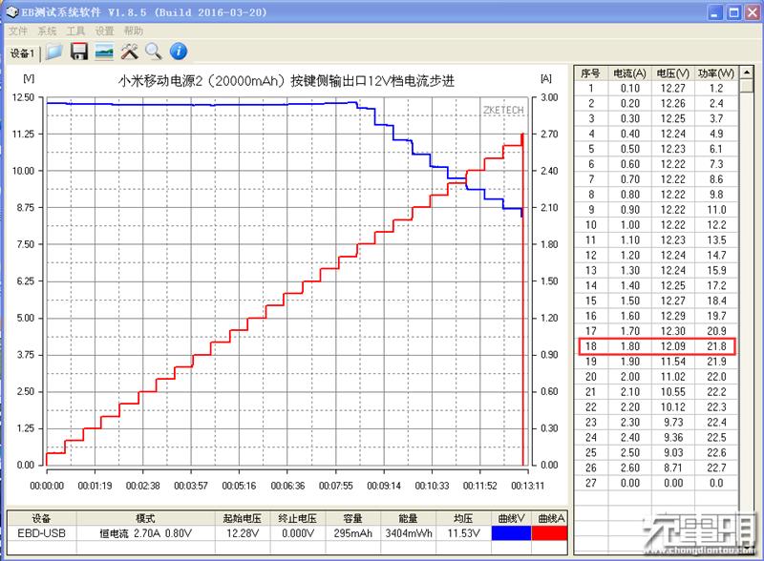This screenshot has height=561, width=764.
Task: Click the 能量 header in status table
Action: click(409, 518)
